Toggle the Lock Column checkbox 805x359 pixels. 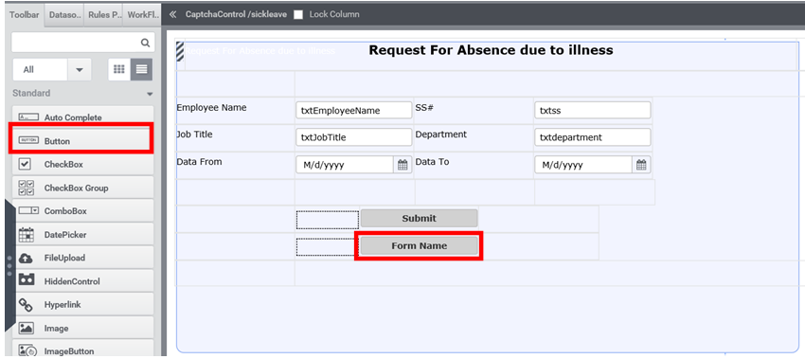tap(298, 15)
